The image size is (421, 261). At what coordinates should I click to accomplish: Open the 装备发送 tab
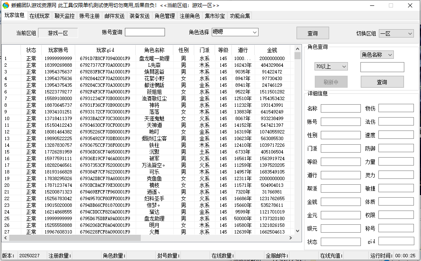pos(139,16)
